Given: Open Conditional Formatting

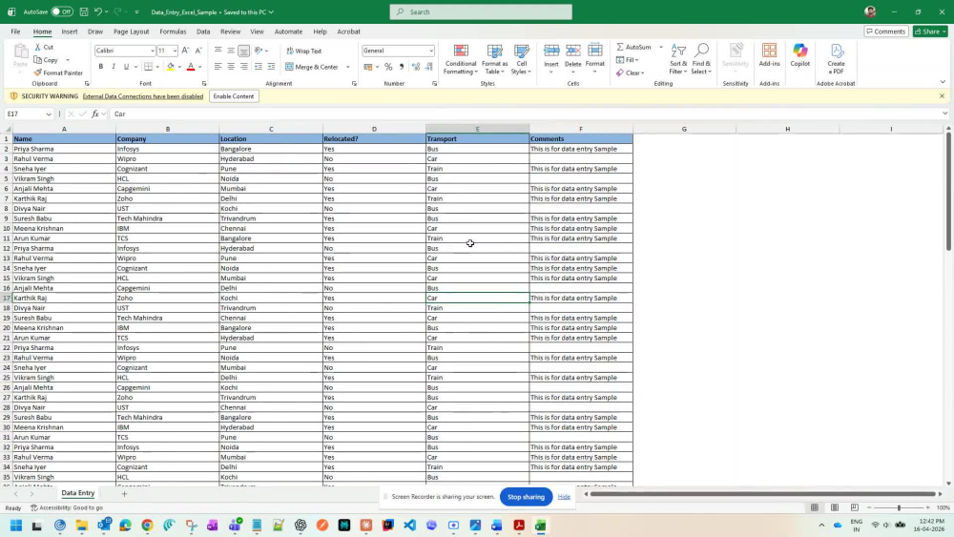Looking at the screenshot, I should (461, 59).
